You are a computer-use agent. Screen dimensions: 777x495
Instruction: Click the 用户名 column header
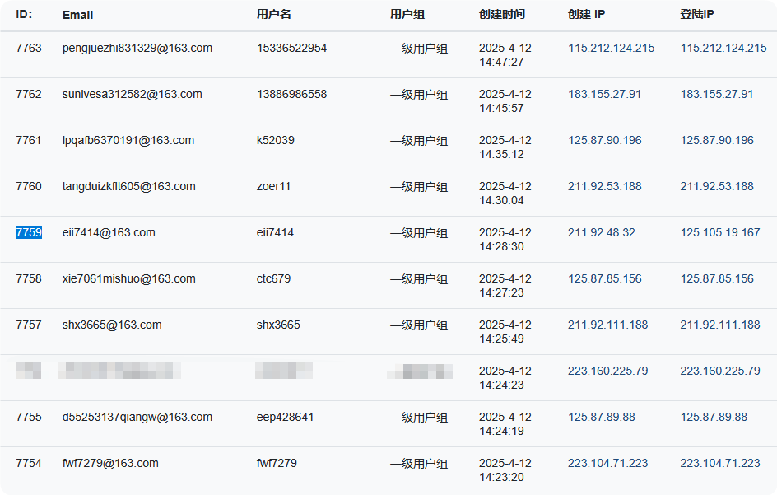click(x=273, y=14)
